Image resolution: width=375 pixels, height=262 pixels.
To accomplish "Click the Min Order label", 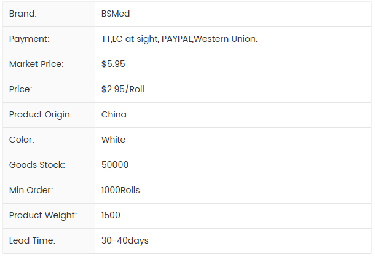I will [31, 190].
